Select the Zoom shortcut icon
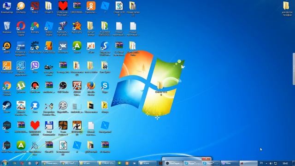 click(x=35, y=107)
